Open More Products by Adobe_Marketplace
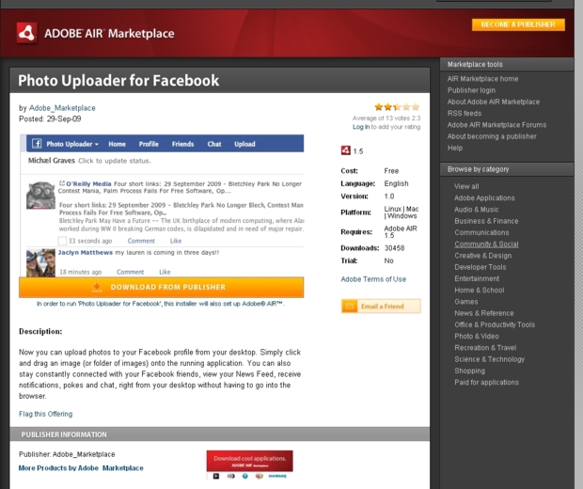Viewport: 583px width, 489px height. point(81,467)
